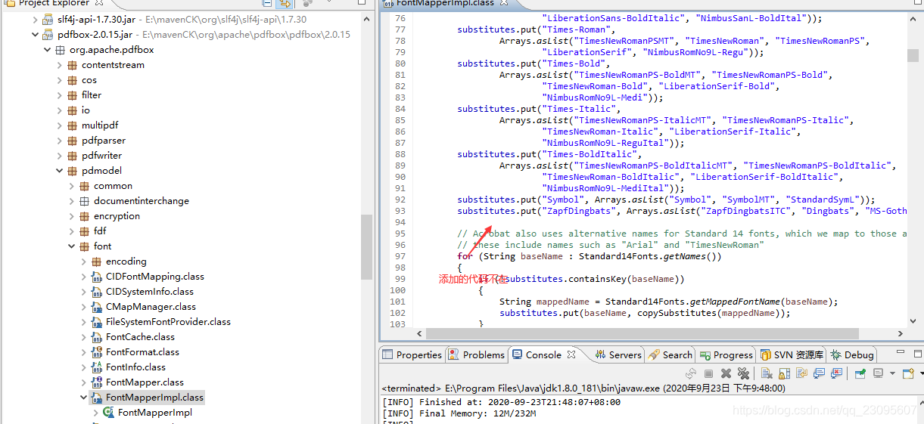This screenshot has width=924, height=424.
Task: Open the Servers tab
Action: (x=618, y=354)
